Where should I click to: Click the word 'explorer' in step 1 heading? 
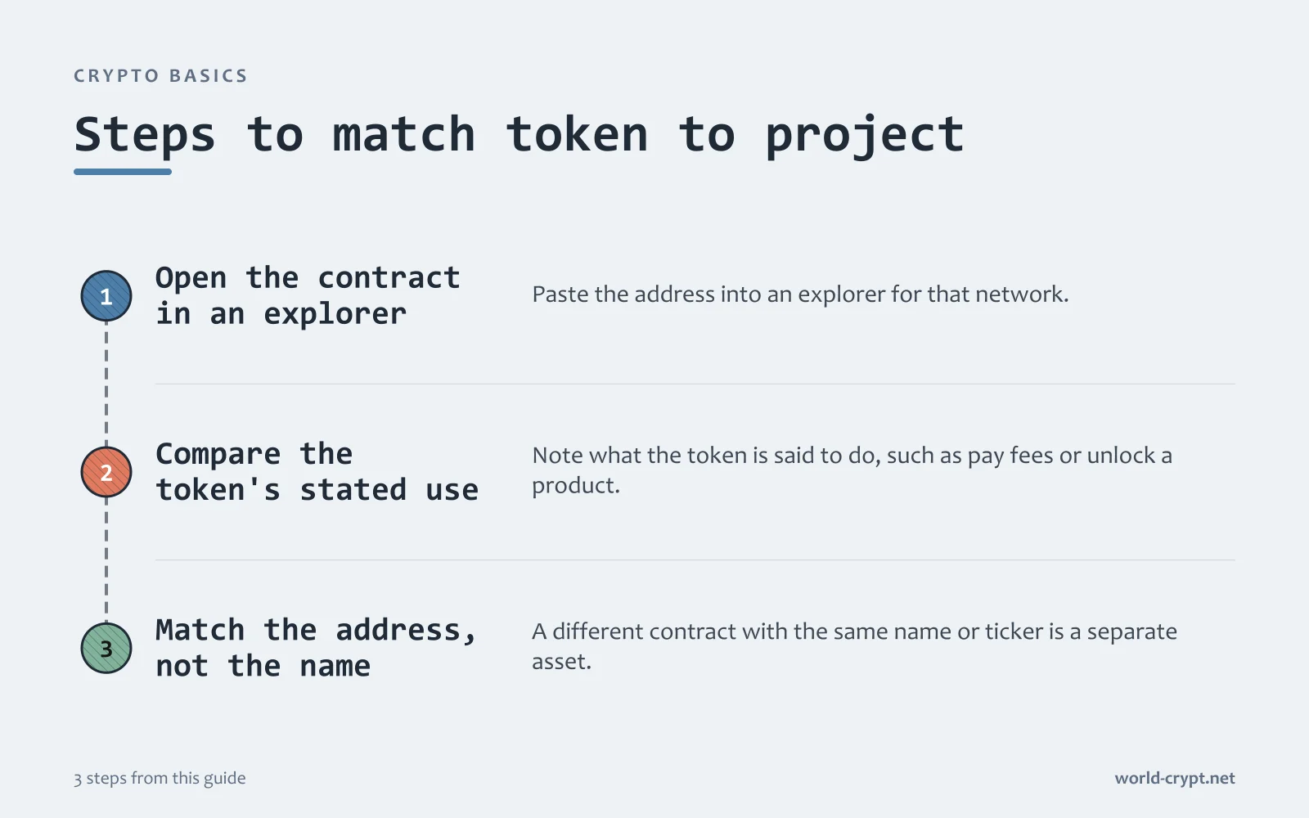point(335,314)
